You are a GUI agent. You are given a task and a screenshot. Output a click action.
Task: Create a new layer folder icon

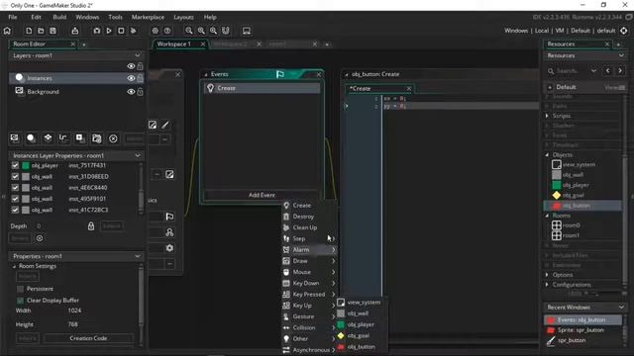click(97, 138)
